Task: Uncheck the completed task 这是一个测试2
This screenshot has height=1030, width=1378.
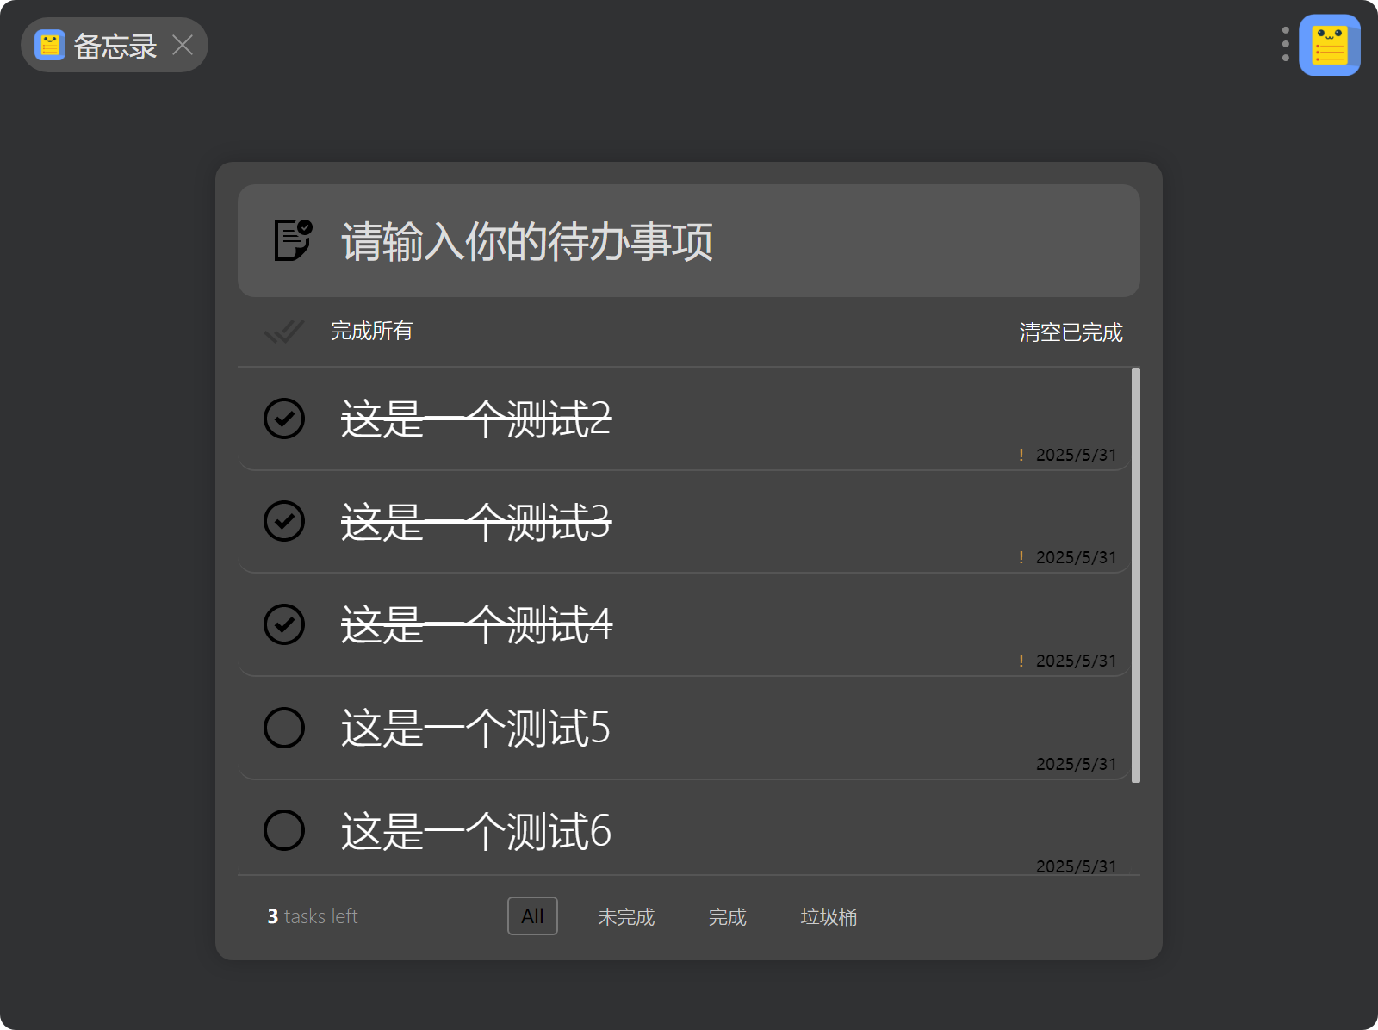Action: pyautogui.click(x=284, y=419)
